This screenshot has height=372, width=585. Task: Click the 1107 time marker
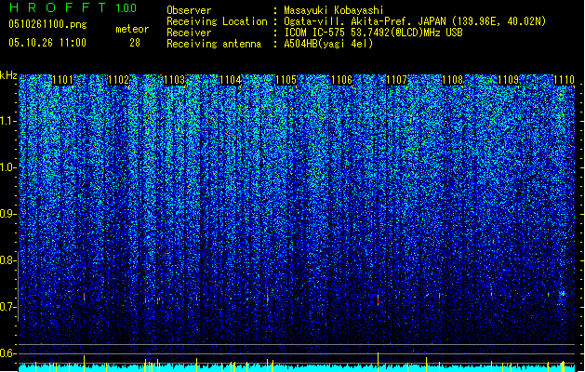click(x=396, y=80)
